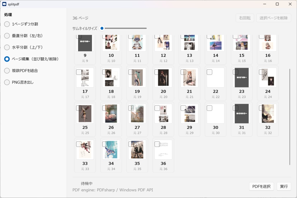Select the page 9 thumbnail showing 2018~

pos(85,43)
